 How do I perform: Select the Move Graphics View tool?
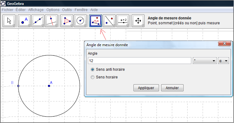(138, 21)
